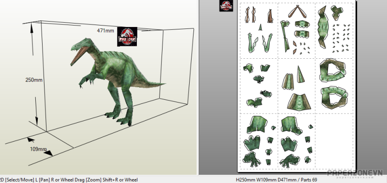Select the 471mm depth dimension label
Viewport: 387px width, 183px height.
(x=105, y=31)
